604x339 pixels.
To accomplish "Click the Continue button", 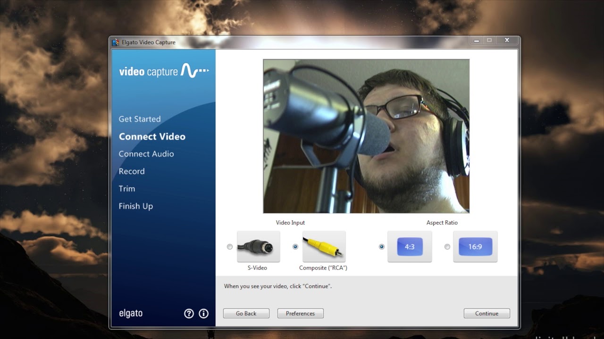I will [487, 314].
